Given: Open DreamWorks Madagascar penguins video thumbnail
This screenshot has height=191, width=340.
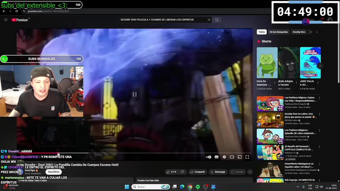Looking at the screenshot, I should pos(270,170).
